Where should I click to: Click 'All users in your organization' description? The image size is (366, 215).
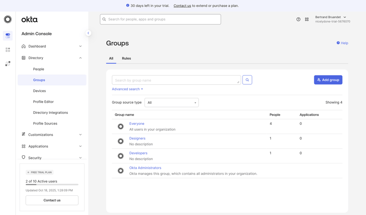click(152, 129)
